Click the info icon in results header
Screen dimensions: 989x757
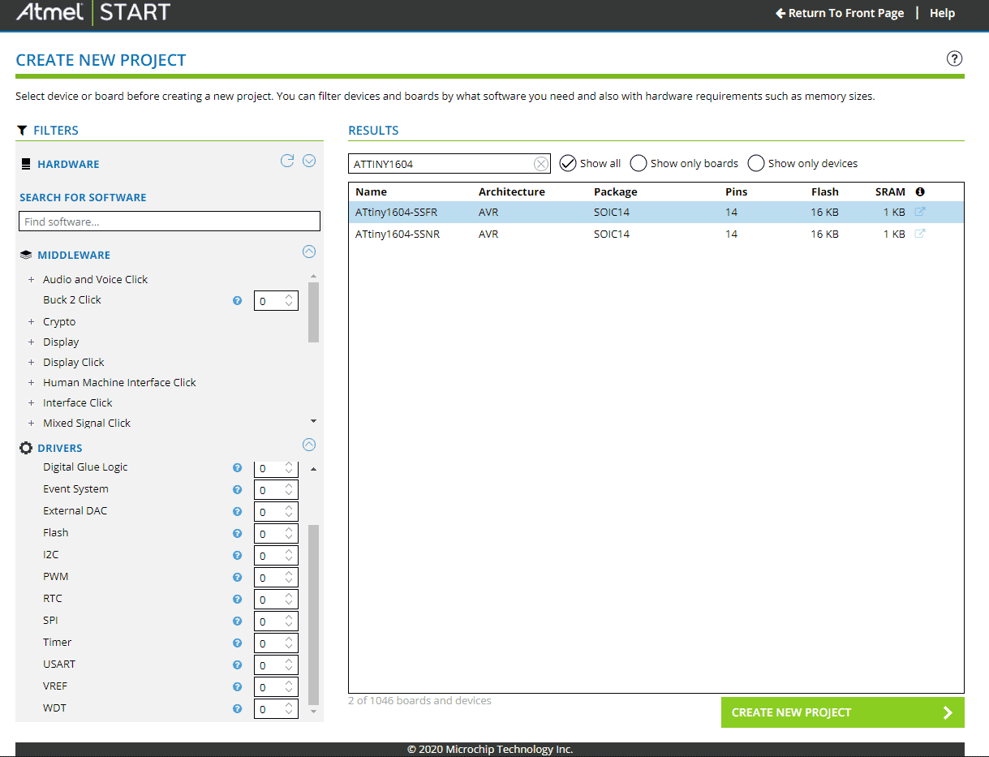pos(920,192)
